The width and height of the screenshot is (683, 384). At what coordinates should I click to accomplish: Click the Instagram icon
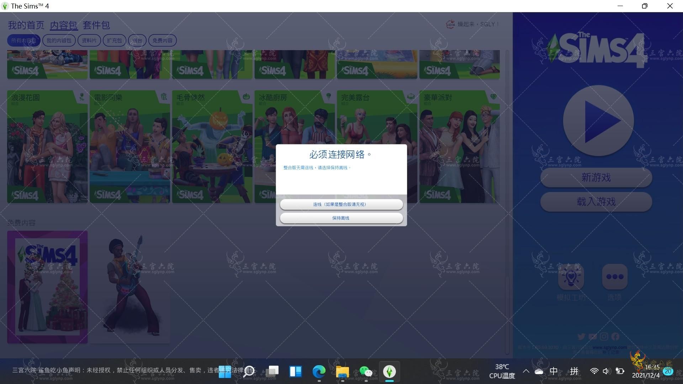pos(604,336)
